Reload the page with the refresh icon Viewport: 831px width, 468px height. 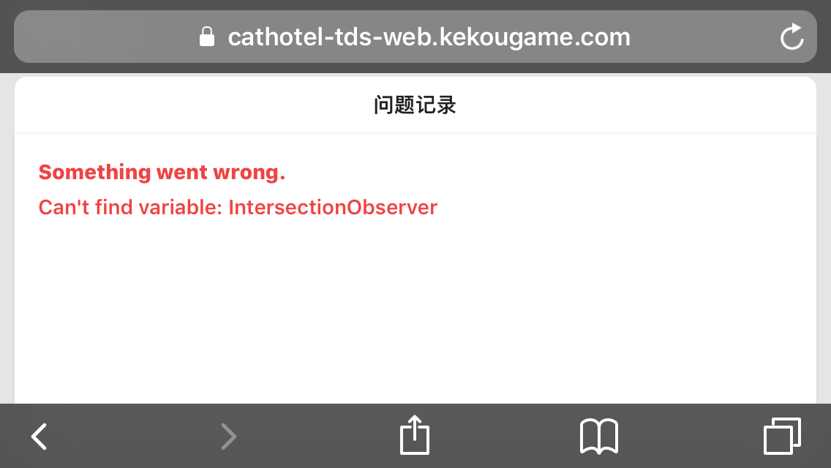point(791,37)
